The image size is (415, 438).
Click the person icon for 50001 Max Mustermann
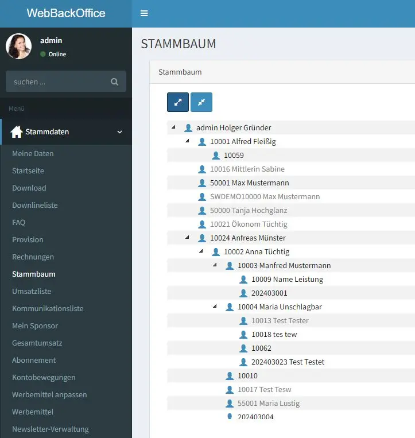coord(202,183)
